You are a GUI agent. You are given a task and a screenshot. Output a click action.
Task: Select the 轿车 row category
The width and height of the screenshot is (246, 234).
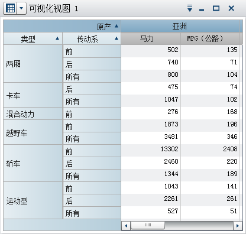click(x=33, y=163)
